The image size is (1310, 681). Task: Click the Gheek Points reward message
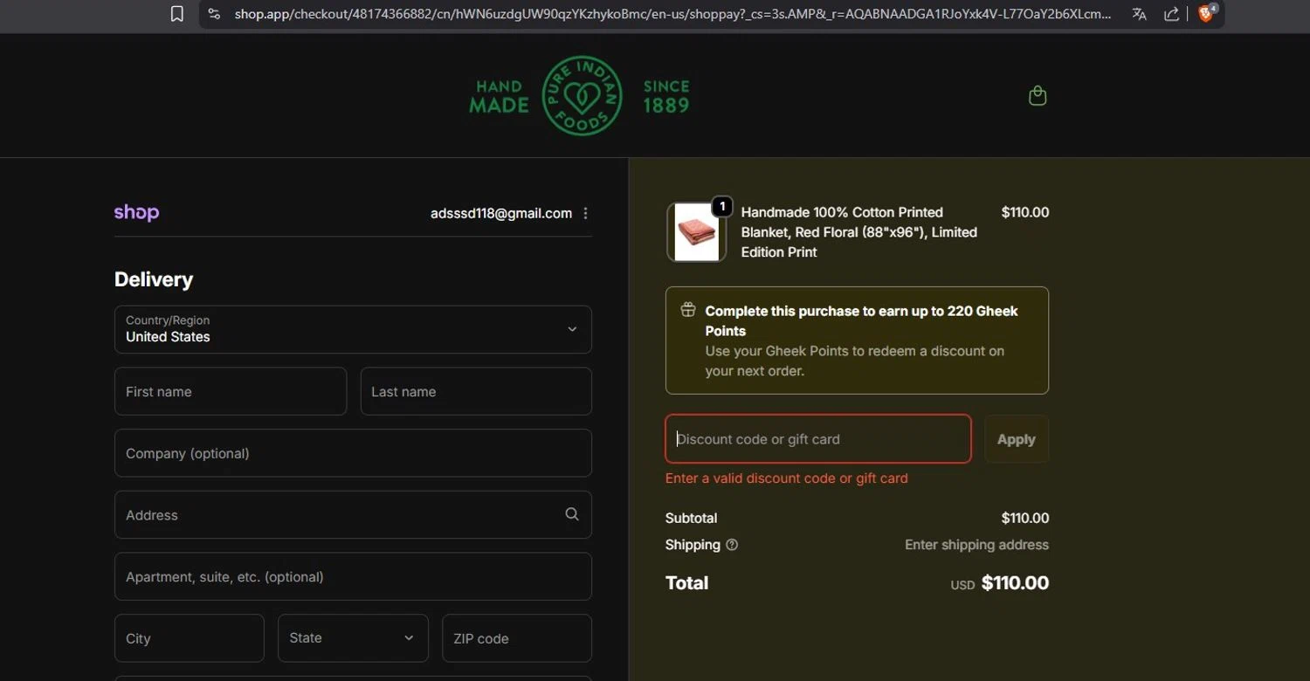[858, 340]
